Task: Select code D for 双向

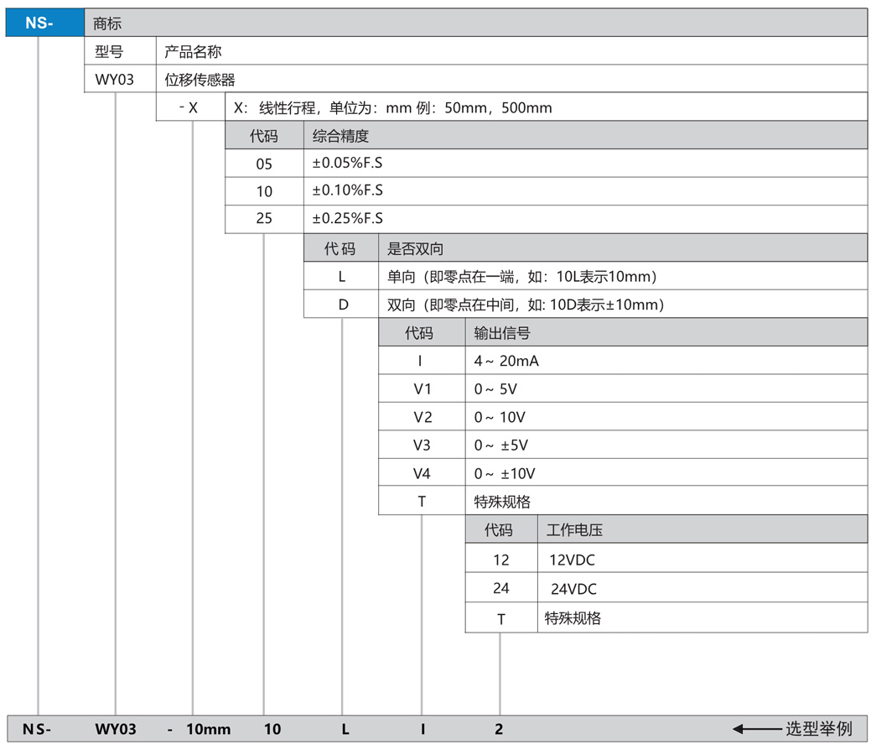Action: pyautogui.click(x=342, y=305)
